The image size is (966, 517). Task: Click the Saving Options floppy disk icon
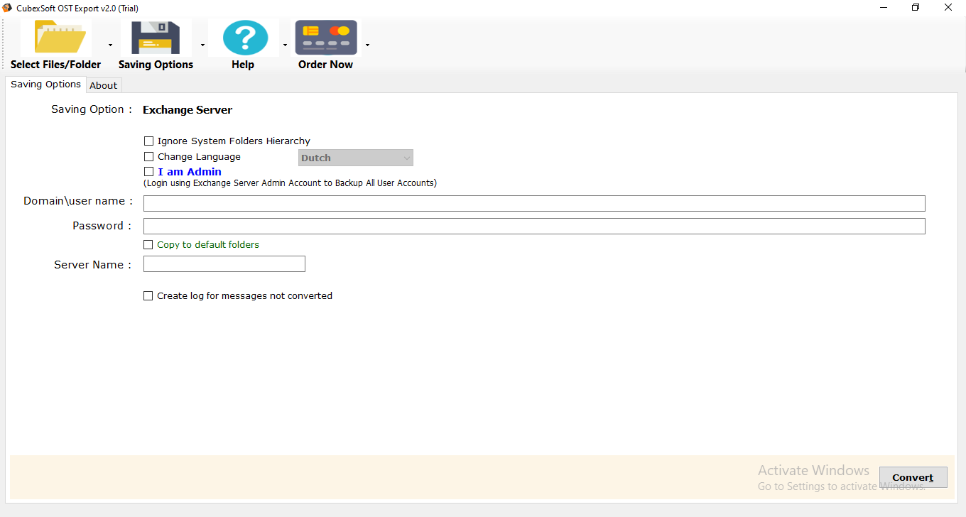[x=156, y=38]
